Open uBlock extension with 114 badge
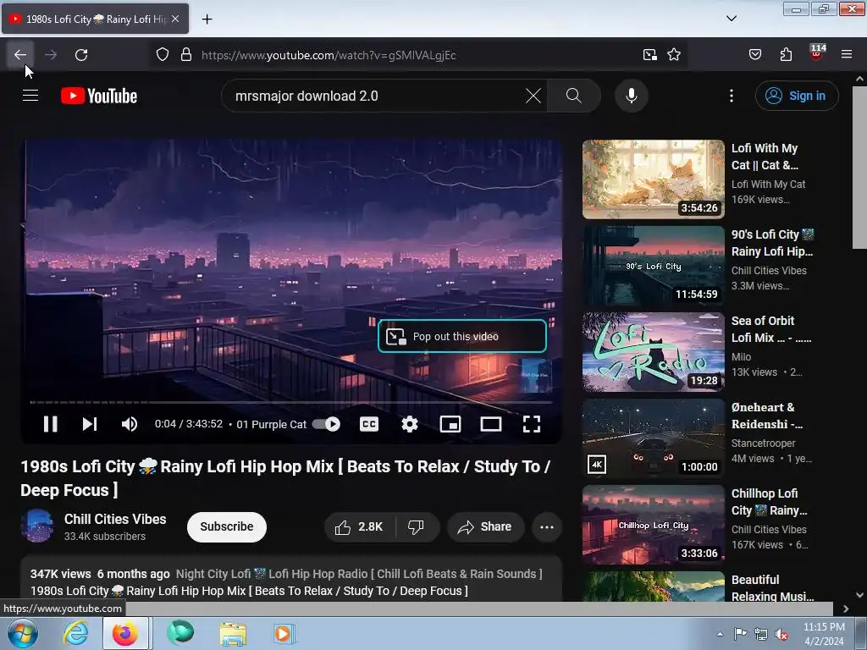Screen dimensions: 867x650 [x=817, y=52]
